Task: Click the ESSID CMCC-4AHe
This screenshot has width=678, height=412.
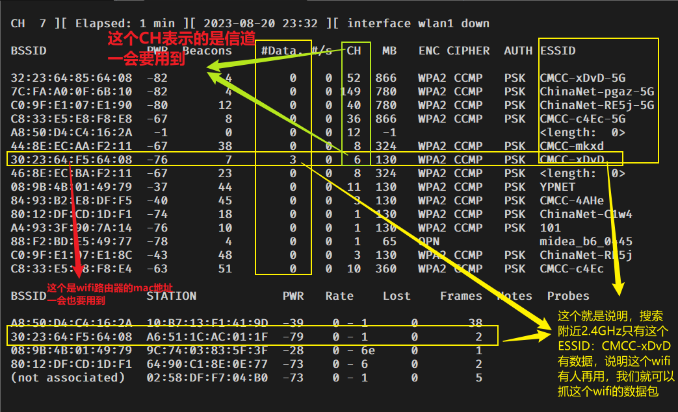Action: 571,200
